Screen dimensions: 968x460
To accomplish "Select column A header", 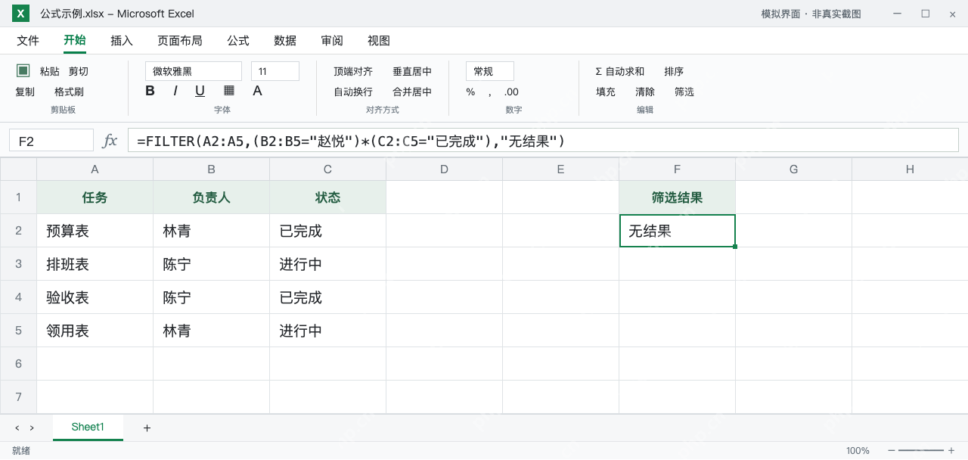I will pos(95,169).
